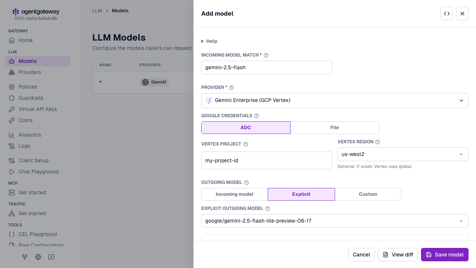Choose Incoming model for outgoing model
Image resolution: width=476 pixels, height=268 pixels.
[235, 194]
